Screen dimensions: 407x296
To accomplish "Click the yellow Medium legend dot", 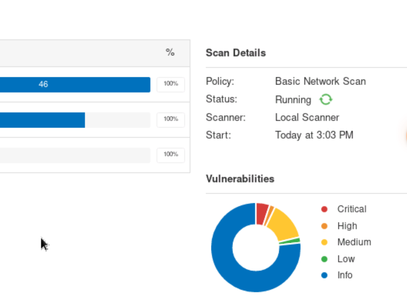I will point(324,242).
